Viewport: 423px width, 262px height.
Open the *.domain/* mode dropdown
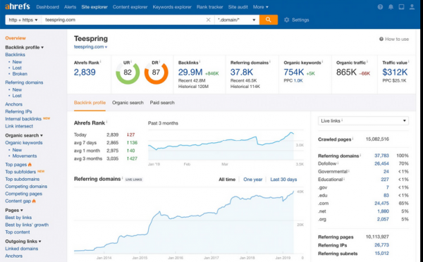point(237,20)
